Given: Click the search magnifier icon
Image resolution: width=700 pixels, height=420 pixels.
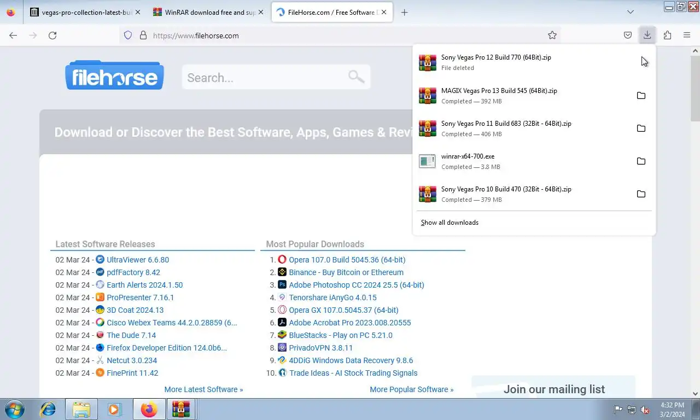Looking at the screenshot, I should coord(356,77).
